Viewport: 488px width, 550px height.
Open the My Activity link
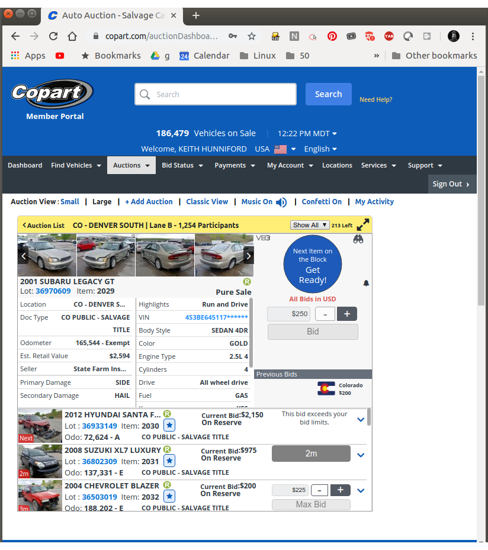pyautogui.click(x=374, y=202)
